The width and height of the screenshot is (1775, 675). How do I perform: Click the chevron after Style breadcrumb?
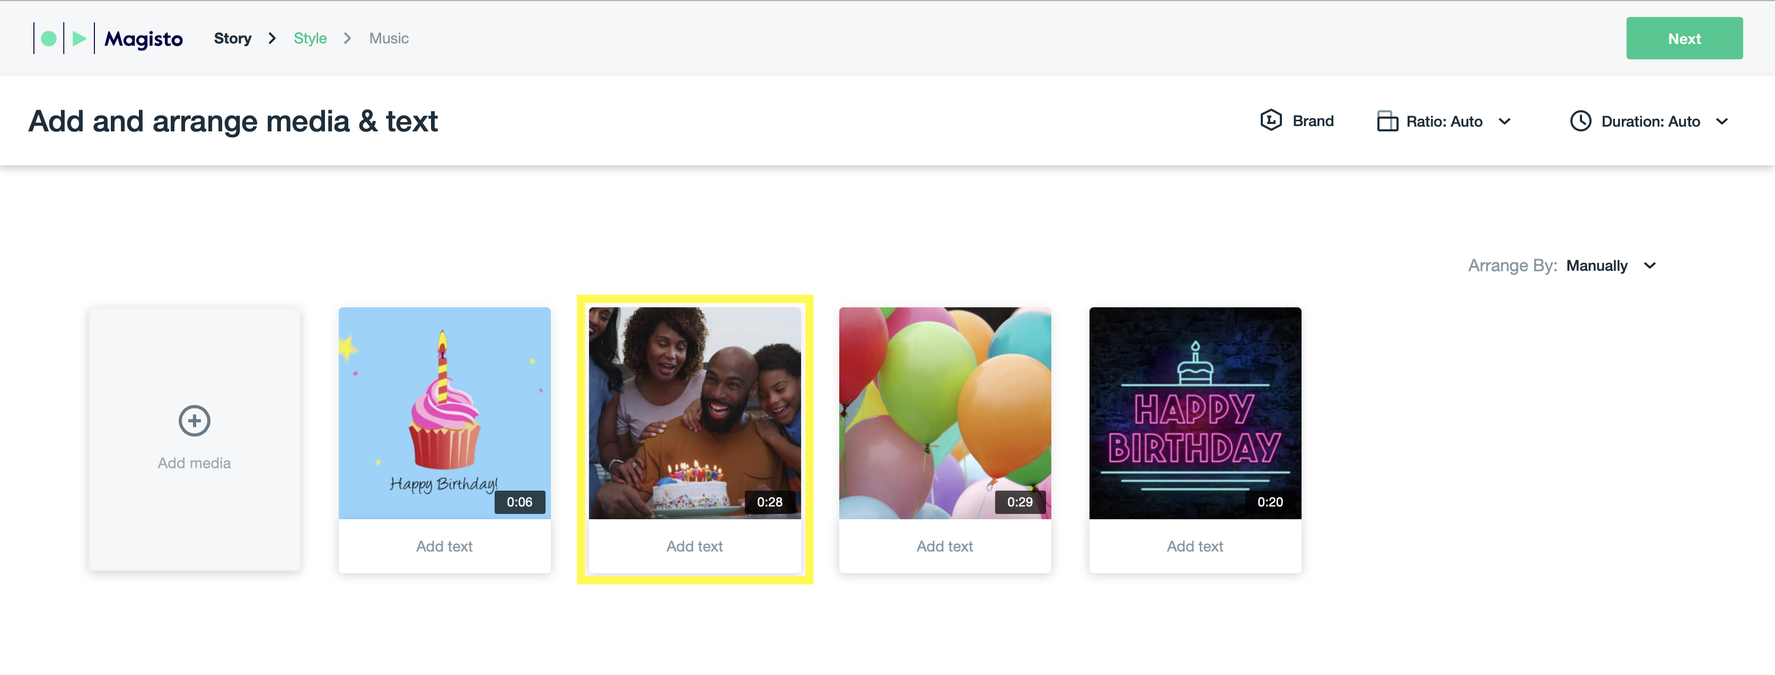click(347, 39)
